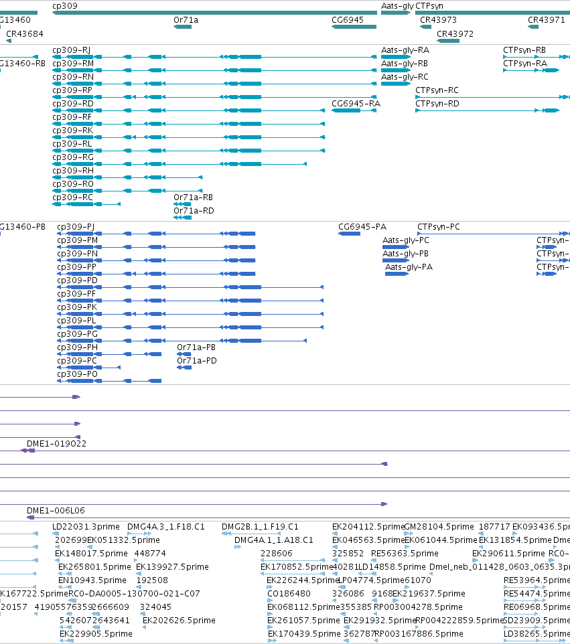Select the CTPsyn-RA transcript label
Screen dimensions: 570x644
525,63
